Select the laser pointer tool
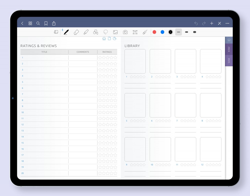The image size is (250, 196). pyautogui.click(x=145, y=32)
